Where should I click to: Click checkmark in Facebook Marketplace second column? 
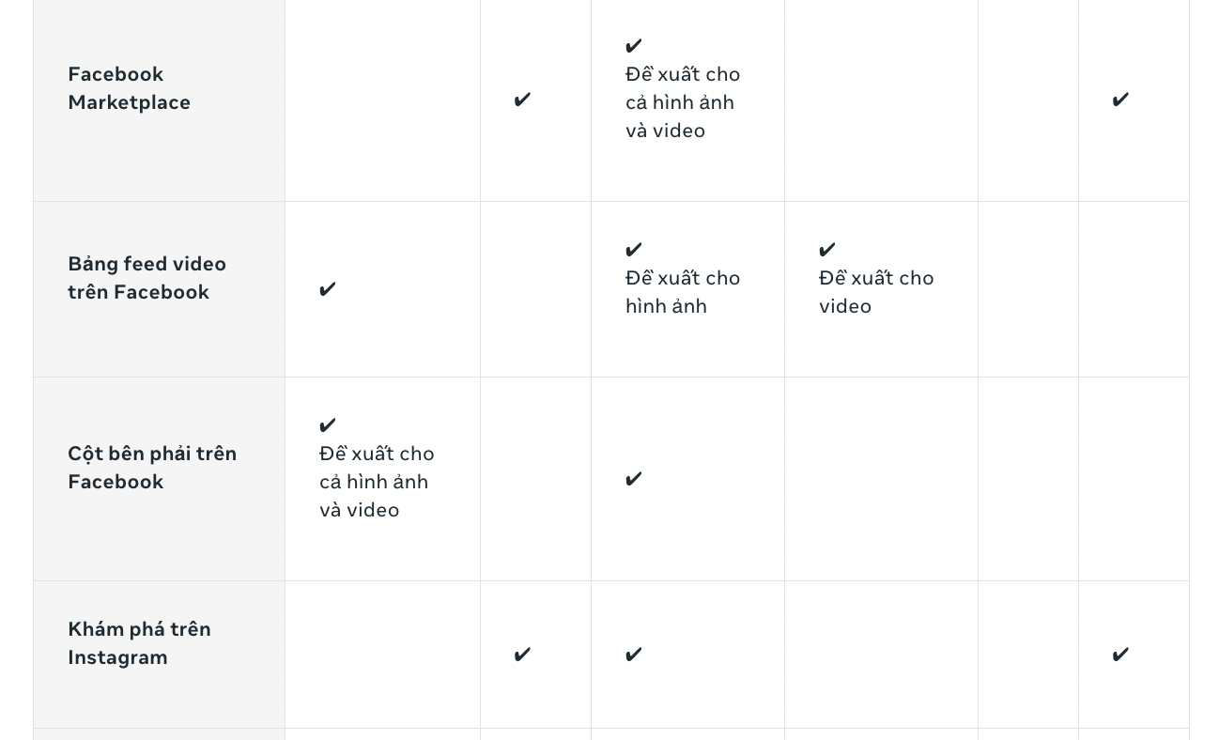(522, 100)
